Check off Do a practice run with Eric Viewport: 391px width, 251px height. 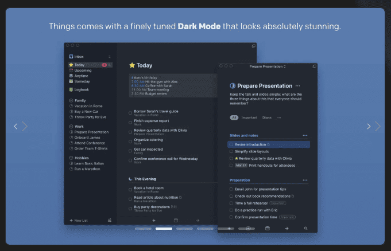(x=231, y=210)
